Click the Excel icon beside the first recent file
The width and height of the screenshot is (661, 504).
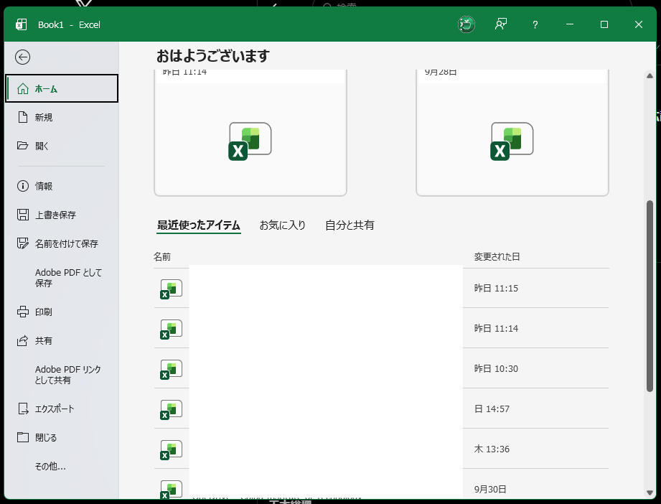click(x=170, y=289)
